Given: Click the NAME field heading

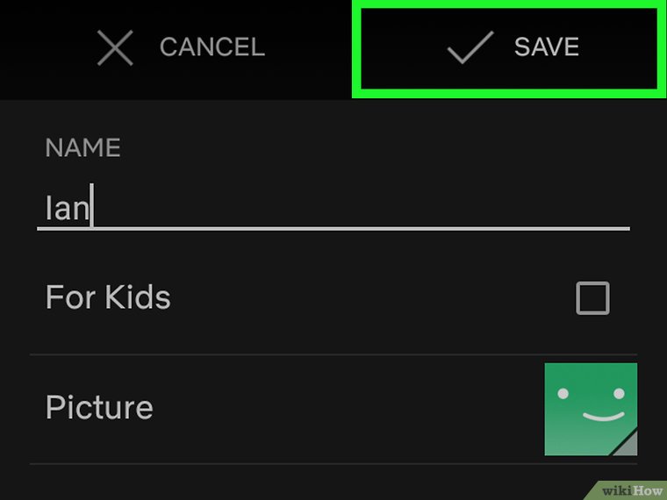Looking at the screenshot, I should pos(82,147).
